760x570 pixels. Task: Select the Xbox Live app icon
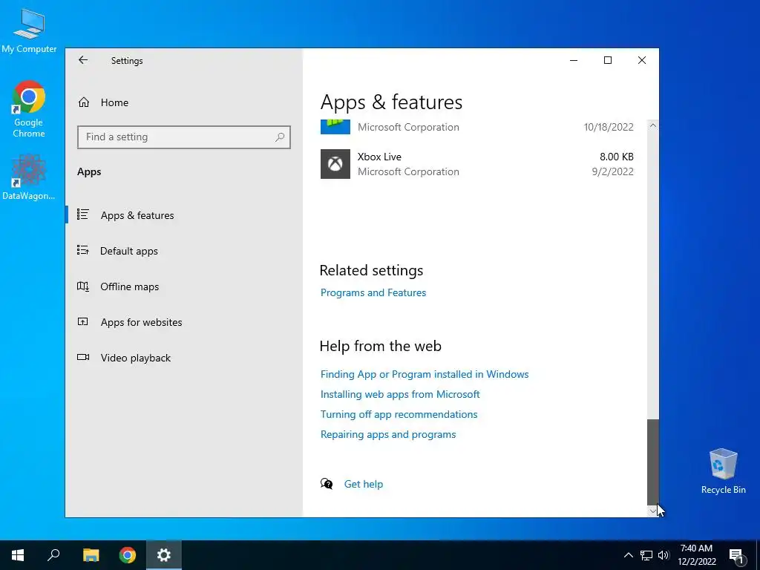point(335,164)
